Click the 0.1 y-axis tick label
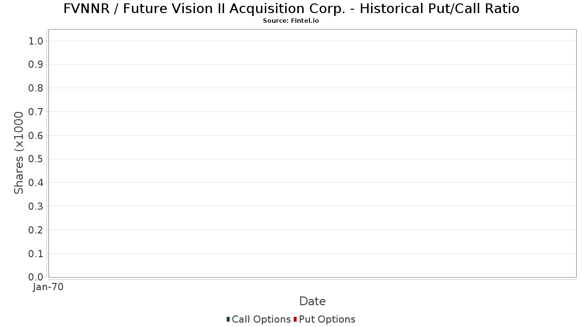582x327 pixels. [x=36, y=253]
